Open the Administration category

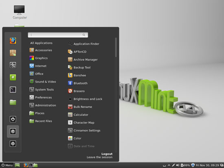[43, 105]
